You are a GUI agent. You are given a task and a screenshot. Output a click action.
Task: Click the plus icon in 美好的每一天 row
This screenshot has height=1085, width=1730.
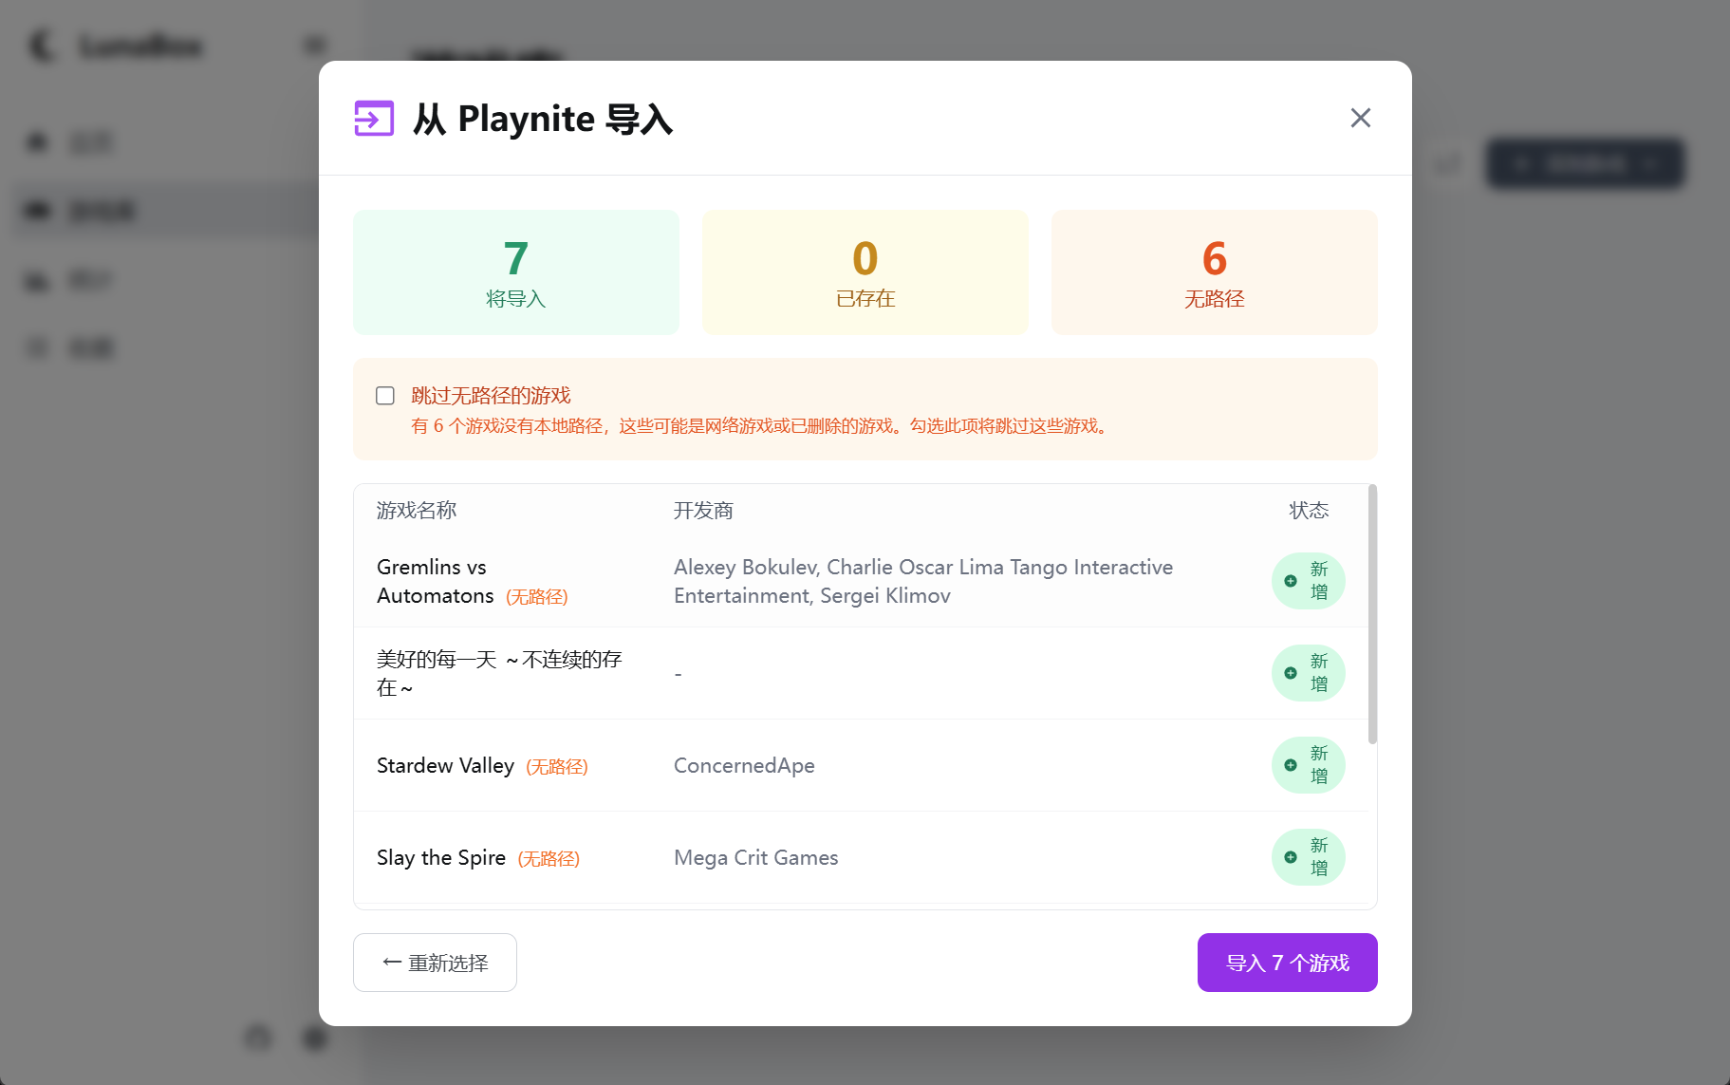[x=1290, y=673]
